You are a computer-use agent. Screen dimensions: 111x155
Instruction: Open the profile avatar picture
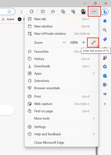tap(84, 12)
